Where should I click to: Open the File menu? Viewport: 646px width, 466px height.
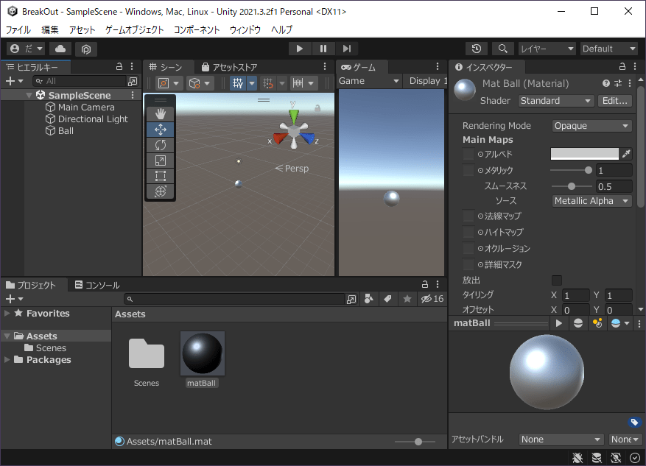18,29
